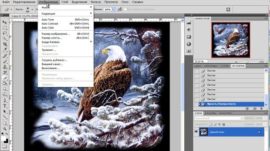Select the Move tool
The width and height of the screenshot is (270, 151).
[5, 22]
